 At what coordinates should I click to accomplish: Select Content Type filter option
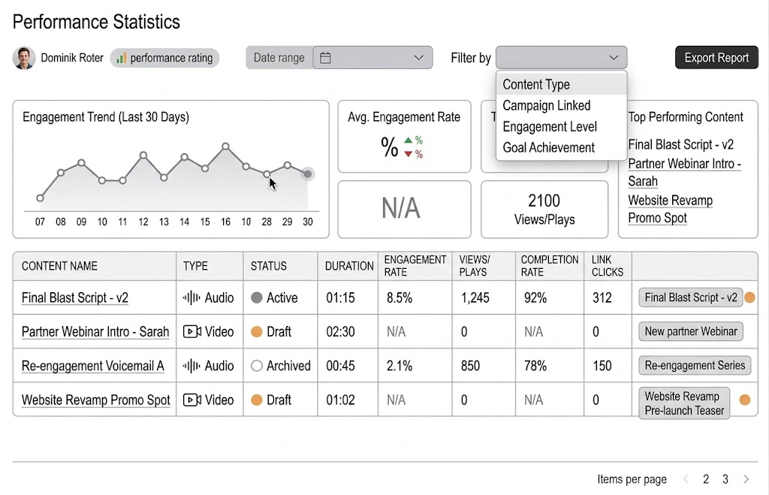(561, 84)
